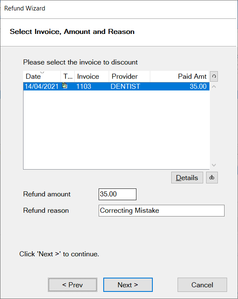Click the date 14/04/2021 cell

[x=42, y=86]
